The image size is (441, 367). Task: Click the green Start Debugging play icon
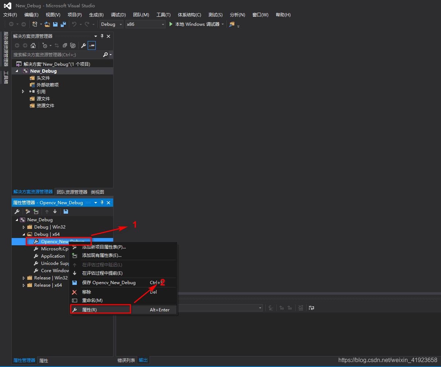pos(171,24)
